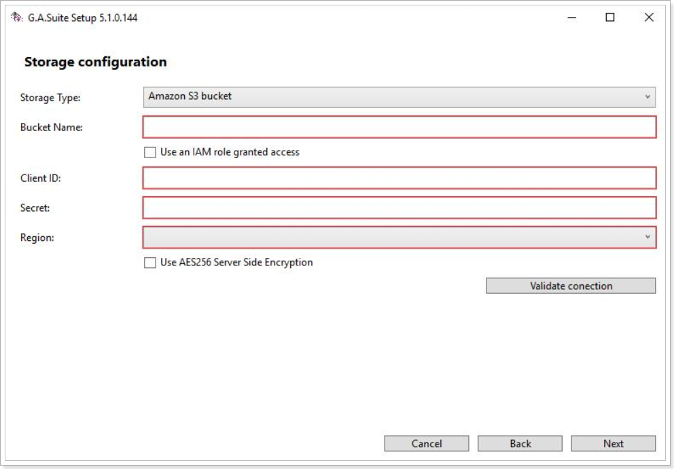
Task: Cancel the setup wizard
Action: pyautogui.click(x=427, y=444)
